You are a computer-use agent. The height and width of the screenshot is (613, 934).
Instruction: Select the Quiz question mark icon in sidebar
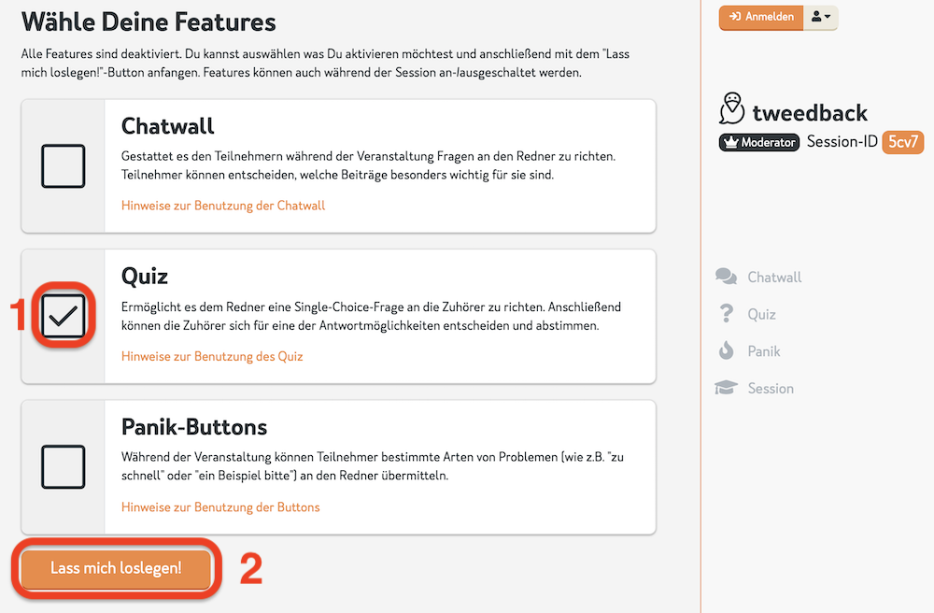tap(727, 314)
